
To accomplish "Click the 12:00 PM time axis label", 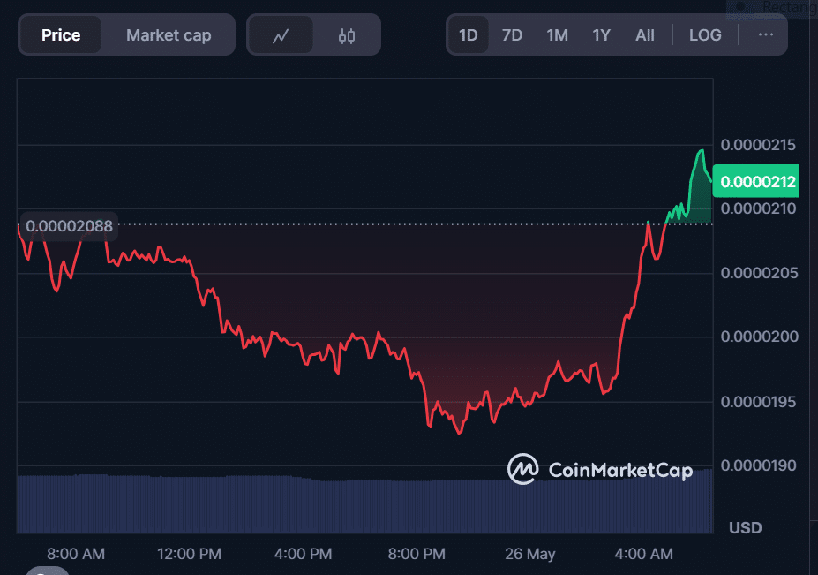I will (189, 554).
